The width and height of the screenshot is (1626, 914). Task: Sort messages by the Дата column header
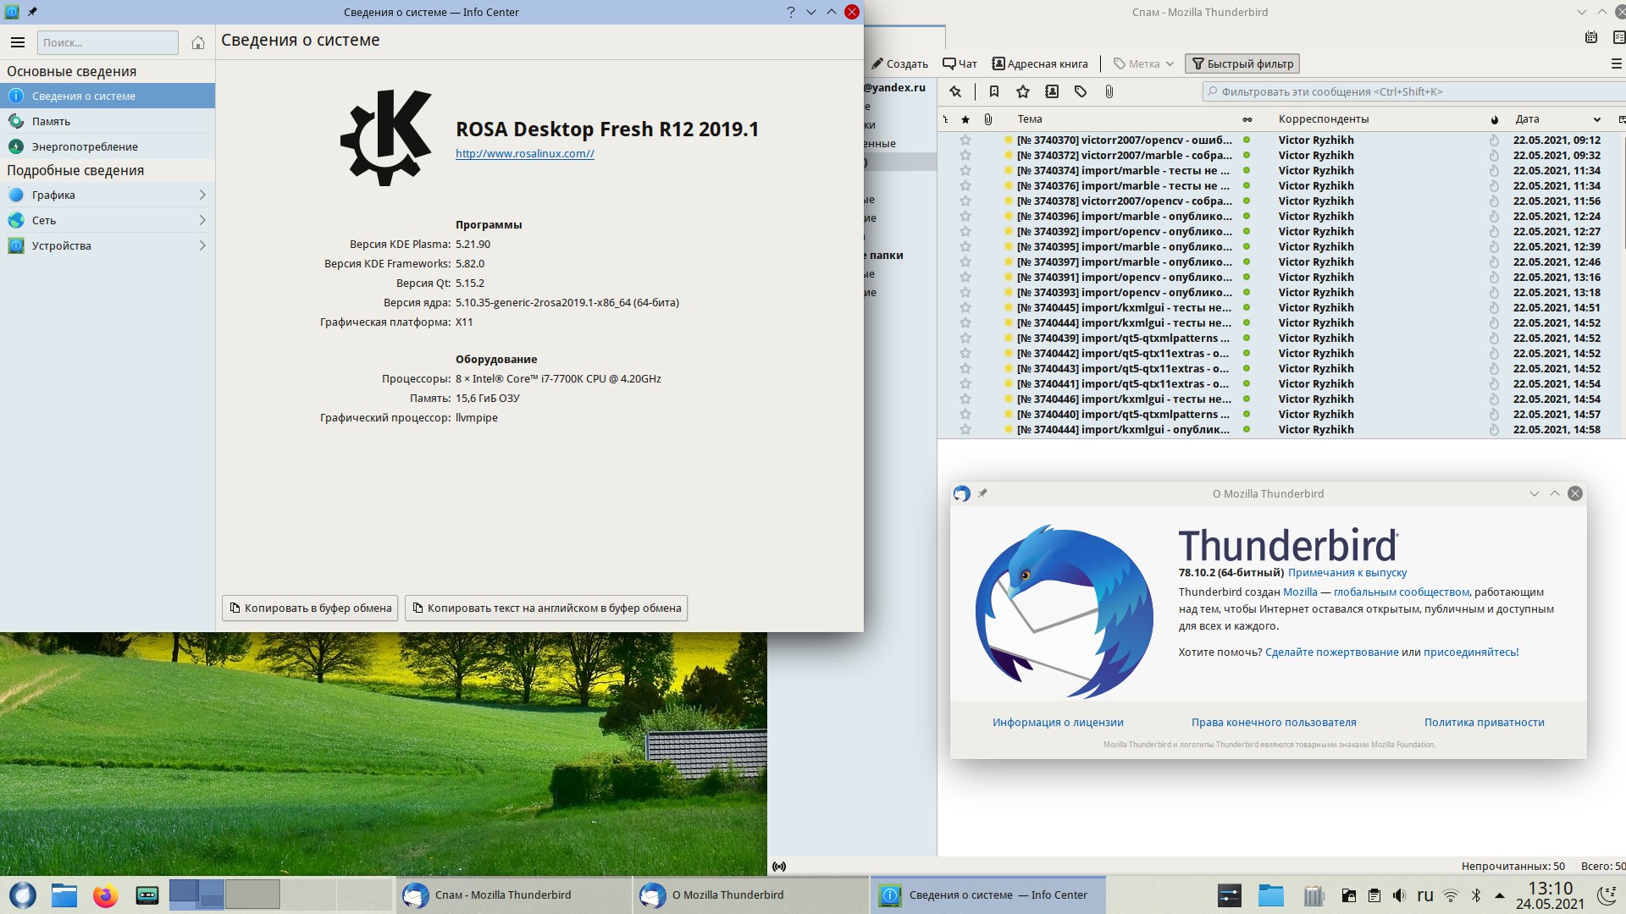click(1528, 119)
